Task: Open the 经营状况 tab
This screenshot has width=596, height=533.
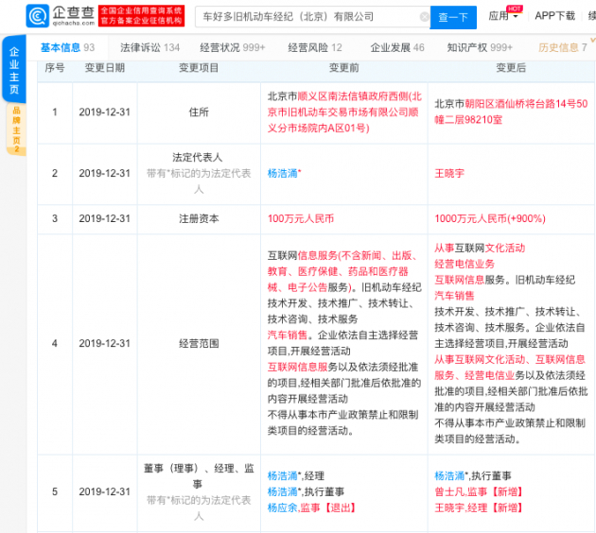Action: (232, 47)
